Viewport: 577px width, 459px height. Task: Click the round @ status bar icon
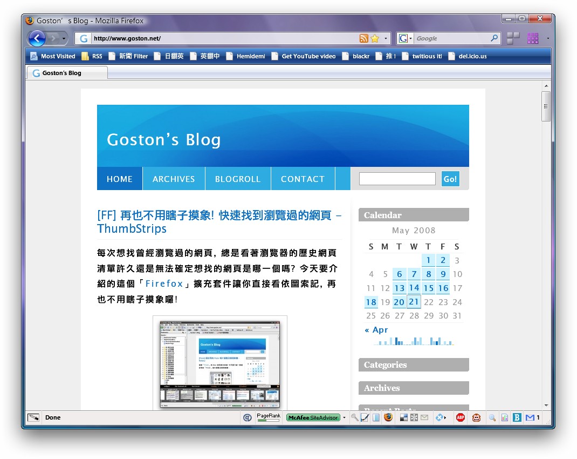tap(248, 417)
